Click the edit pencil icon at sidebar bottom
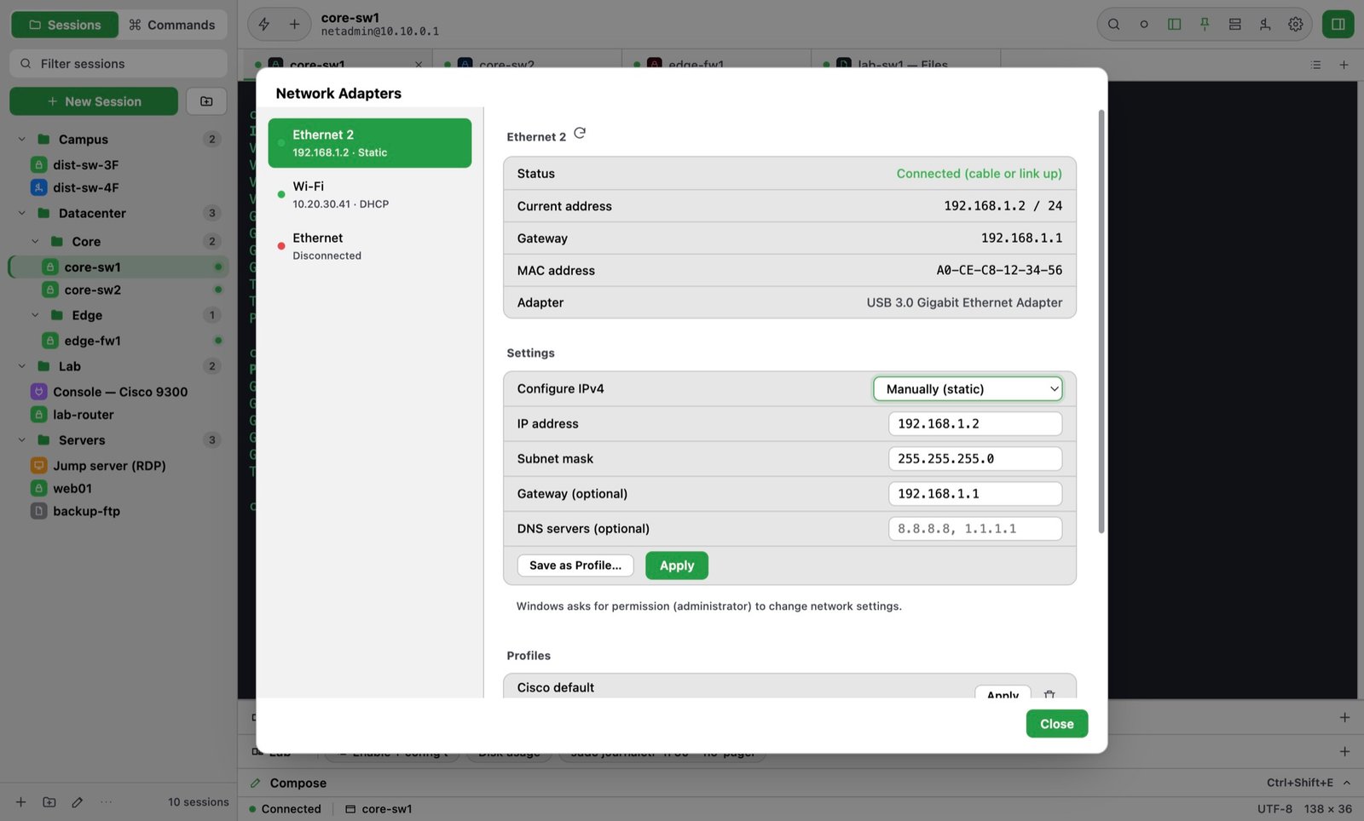 (78, 802)
